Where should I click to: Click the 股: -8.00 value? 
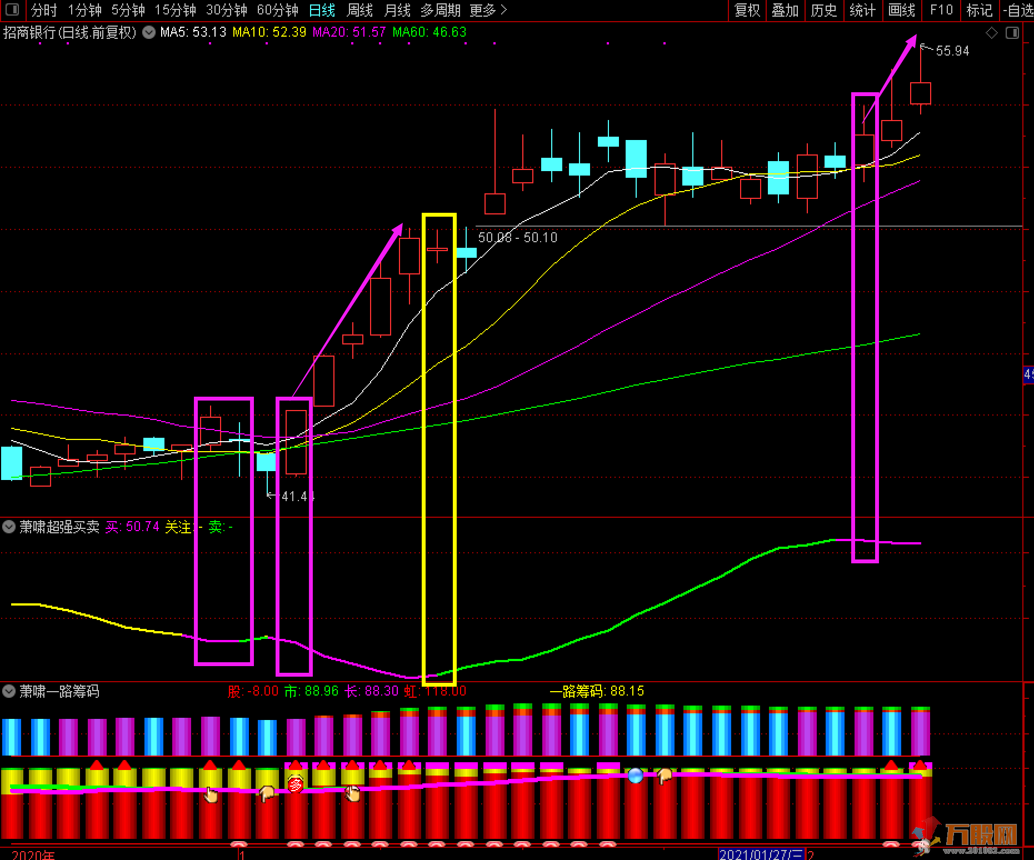coord(253,691)
